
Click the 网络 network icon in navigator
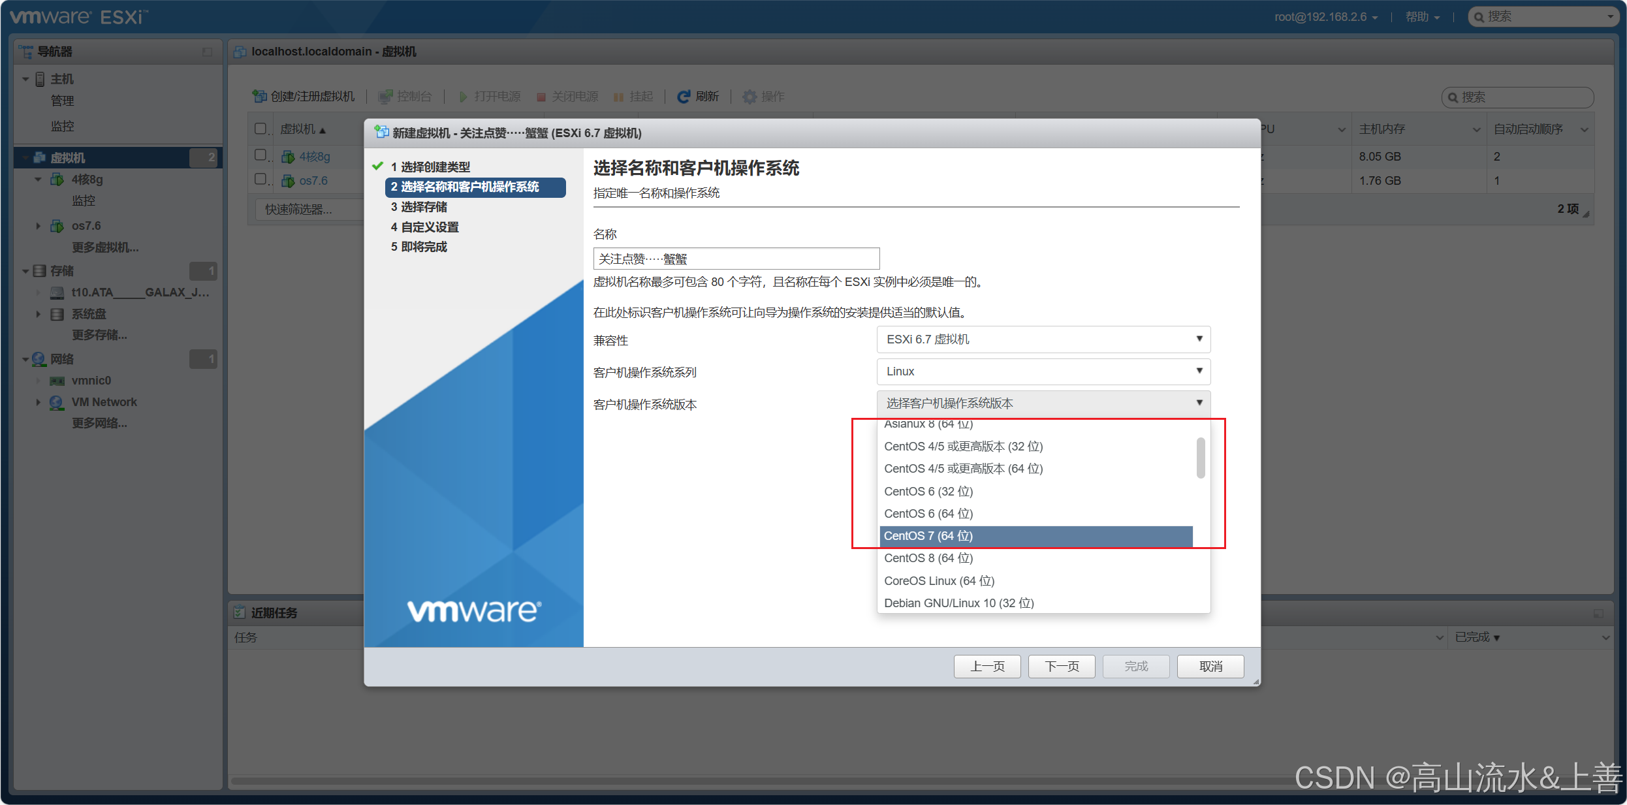tap(39, 358)
